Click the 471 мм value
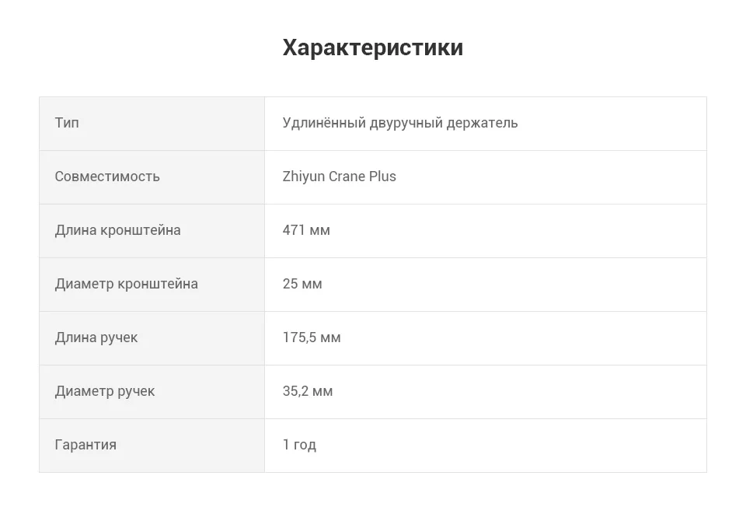 pos(306,230)
